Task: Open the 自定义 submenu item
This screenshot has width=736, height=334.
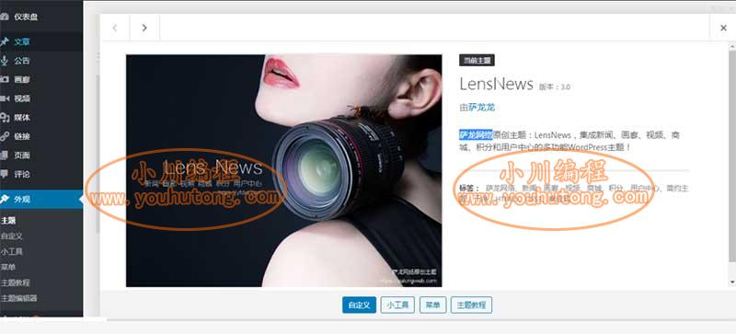Action: [12, 236]
